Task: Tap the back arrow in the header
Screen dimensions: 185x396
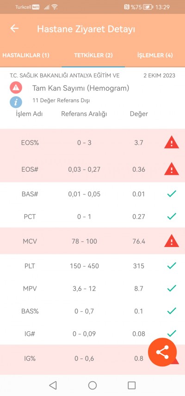Action: (14, 29)
